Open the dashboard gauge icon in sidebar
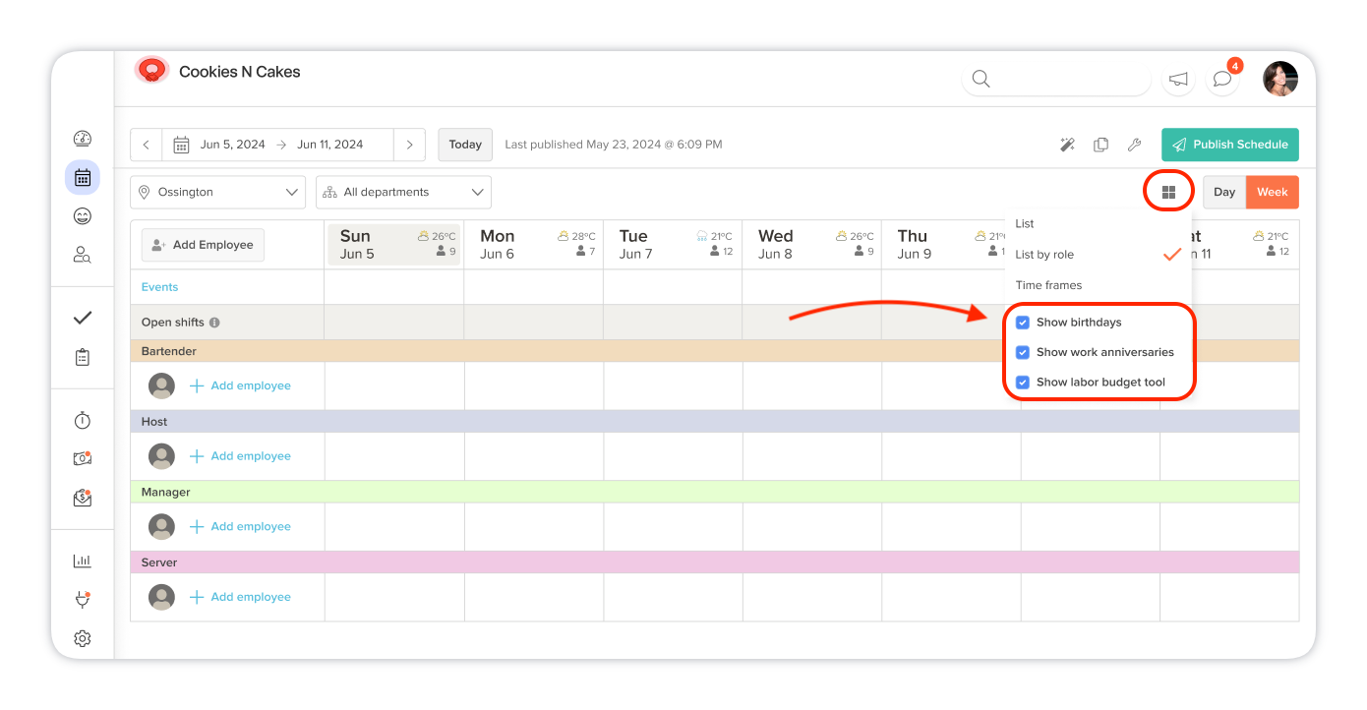The width and height of the screenshot is (1367, 710). pos(83,139)
